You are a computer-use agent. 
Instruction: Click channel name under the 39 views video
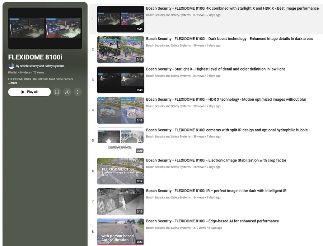(168, 45)
